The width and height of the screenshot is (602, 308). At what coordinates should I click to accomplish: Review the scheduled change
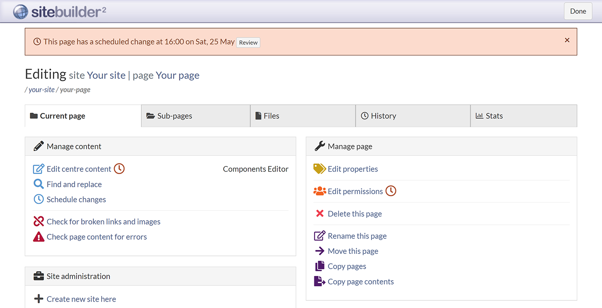point(248,43)
